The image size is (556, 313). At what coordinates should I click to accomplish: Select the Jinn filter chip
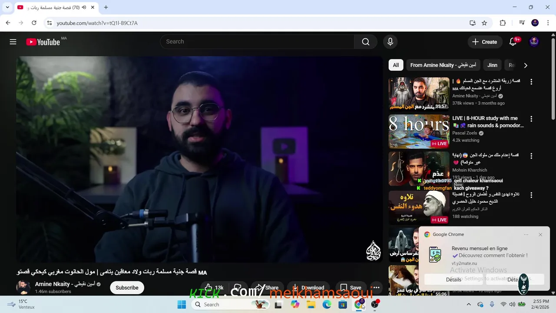(492, 65)
